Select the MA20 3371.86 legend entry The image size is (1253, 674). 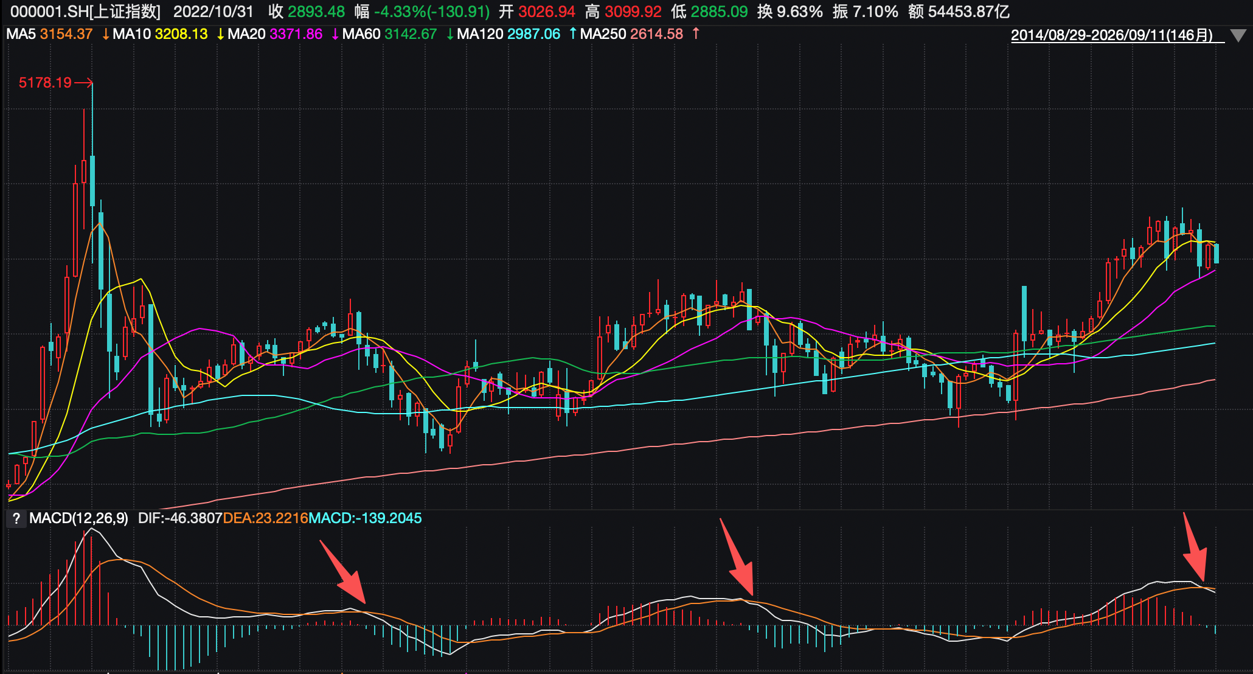275,34
